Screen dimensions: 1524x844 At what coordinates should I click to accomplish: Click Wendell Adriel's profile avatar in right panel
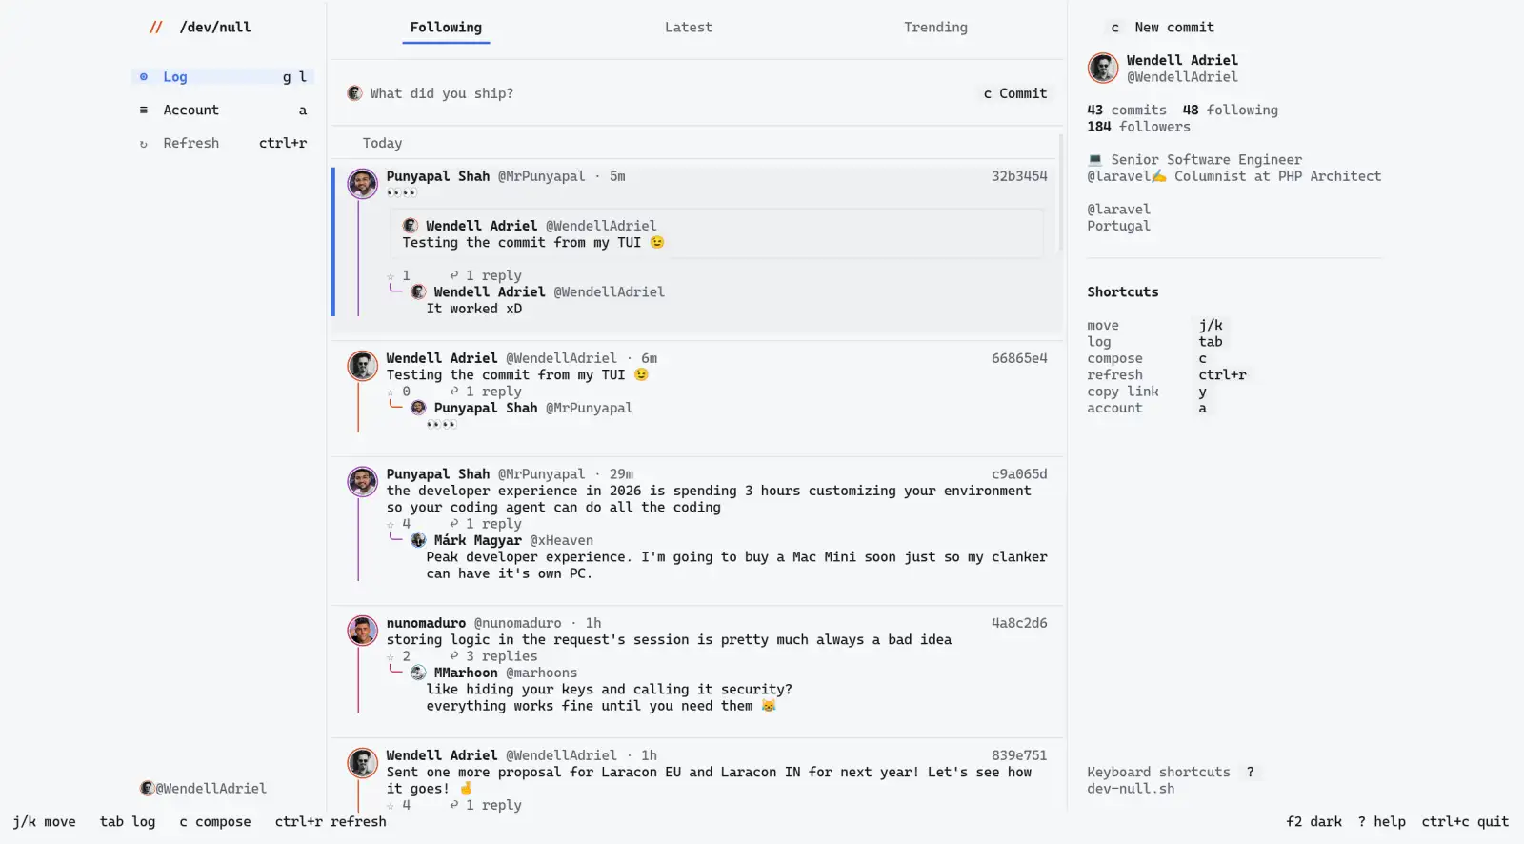tap(1103, 69)
